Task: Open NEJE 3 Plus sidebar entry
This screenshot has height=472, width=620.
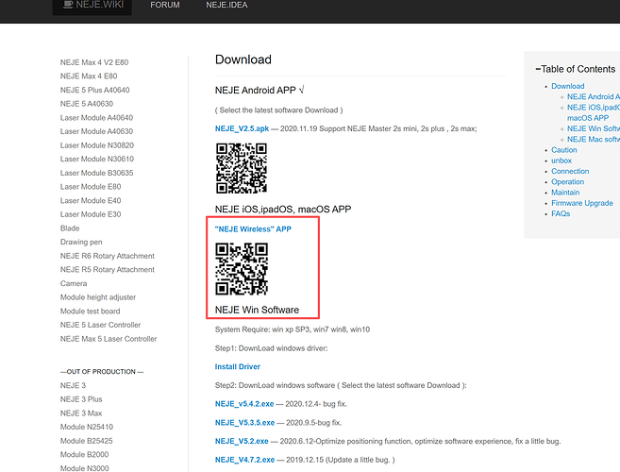Action: tap(80, 399)
